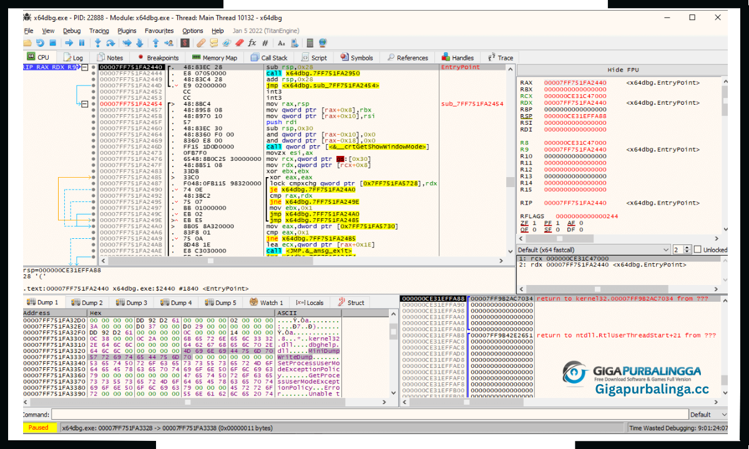The width and height of the screenshot is (749, 449).
Task: Toggle the AF flag value
Action: click(x=580, y=223)
